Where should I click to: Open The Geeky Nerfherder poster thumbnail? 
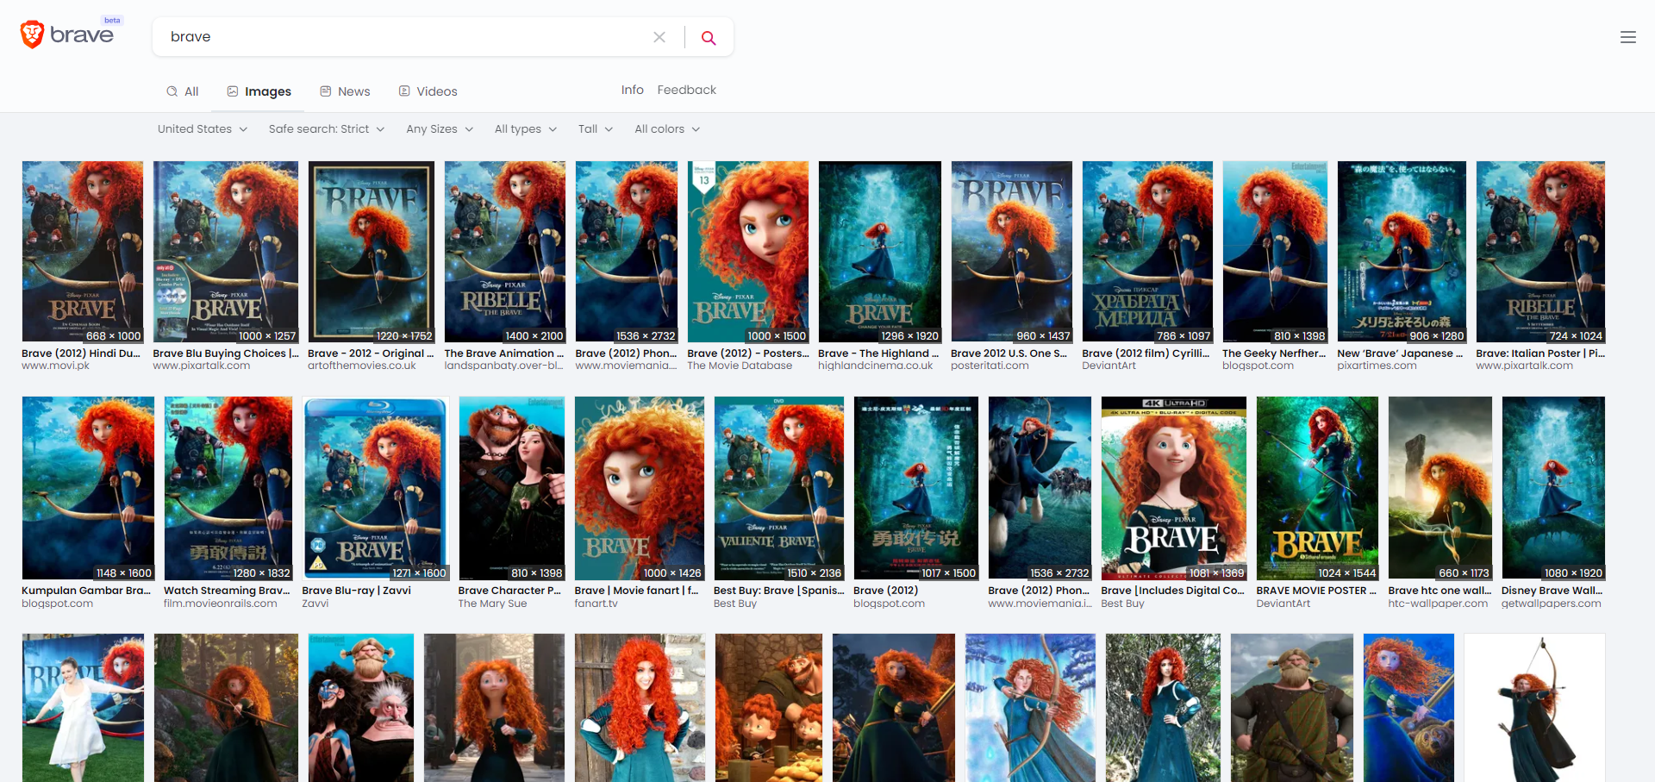pyautogui.click(x=1275, y=252)
